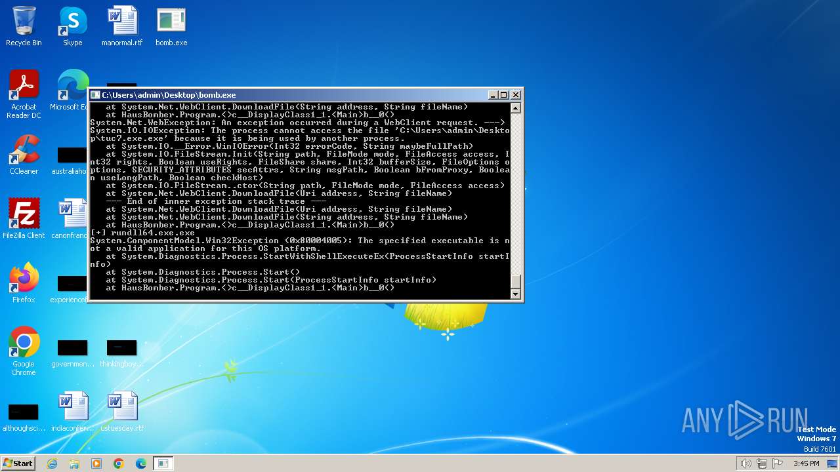Image resolution: width=840 pixels, height=472 pixels.
Task: Open Acrobat Reader DC shortcut
Action: (x=24, y=94)
